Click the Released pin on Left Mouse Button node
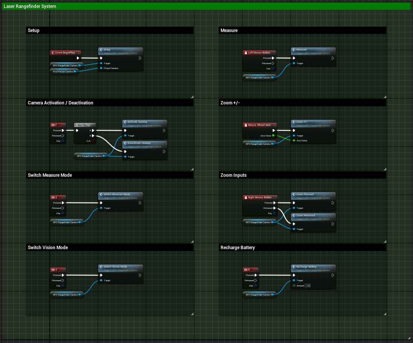 click(x=273, y=63)
